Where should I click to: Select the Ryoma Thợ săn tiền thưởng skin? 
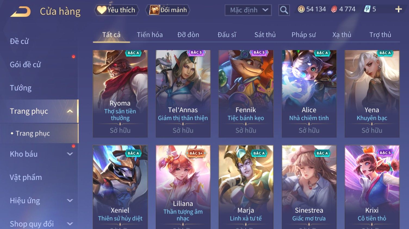tap(120, 94)
